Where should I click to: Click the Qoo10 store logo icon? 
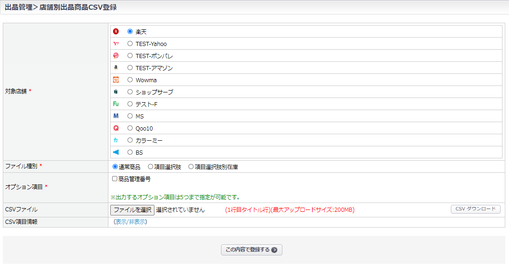116,128
